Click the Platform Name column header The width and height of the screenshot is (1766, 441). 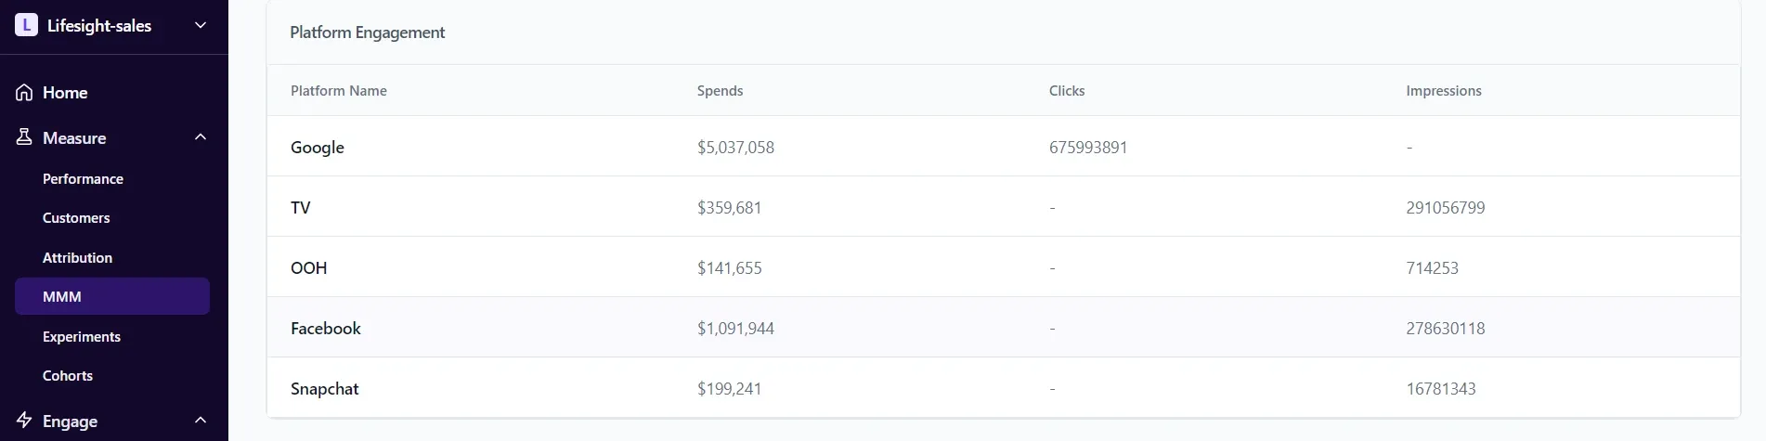point(339,91)
